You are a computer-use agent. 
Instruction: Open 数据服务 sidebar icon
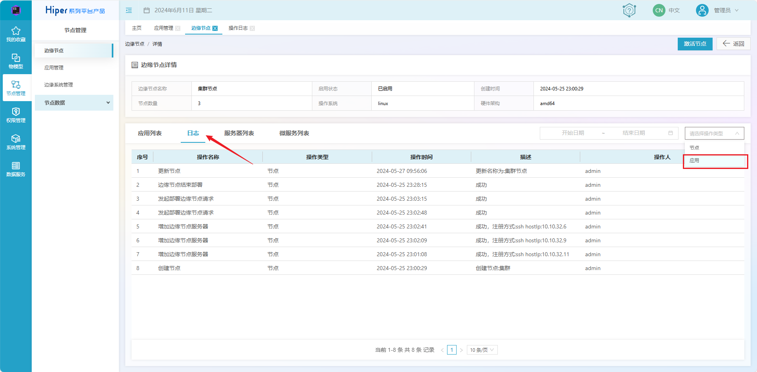[x=16, y=165]
